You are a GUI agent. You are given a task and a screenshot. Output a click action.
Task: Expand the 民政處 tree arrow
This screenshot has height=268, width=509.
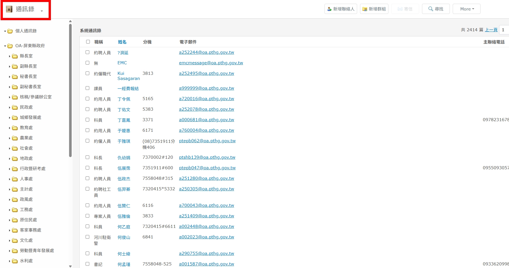pyautogui.click(x=9, y=108)
